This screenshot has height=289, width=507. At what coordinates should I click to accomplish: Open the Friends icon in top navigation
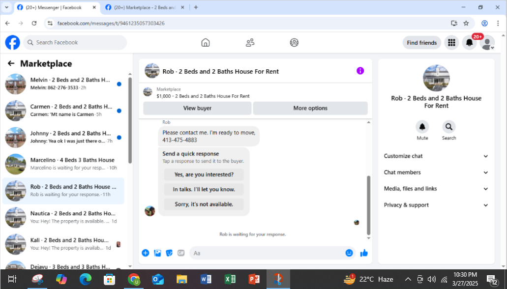250,42
